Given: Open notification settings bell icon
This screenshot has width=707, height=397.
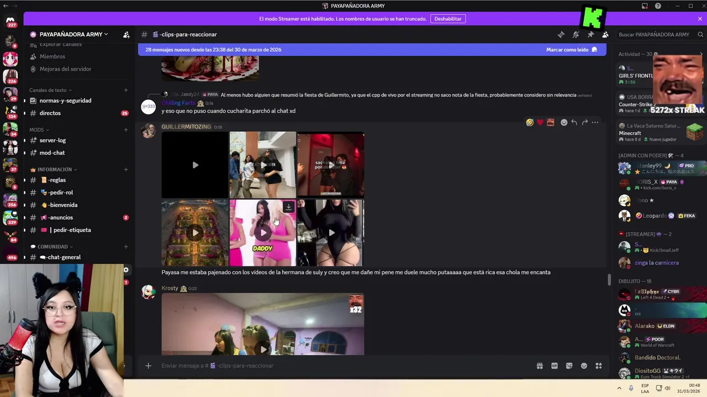Looking at the screenshot, I should (x=576, y=34).
